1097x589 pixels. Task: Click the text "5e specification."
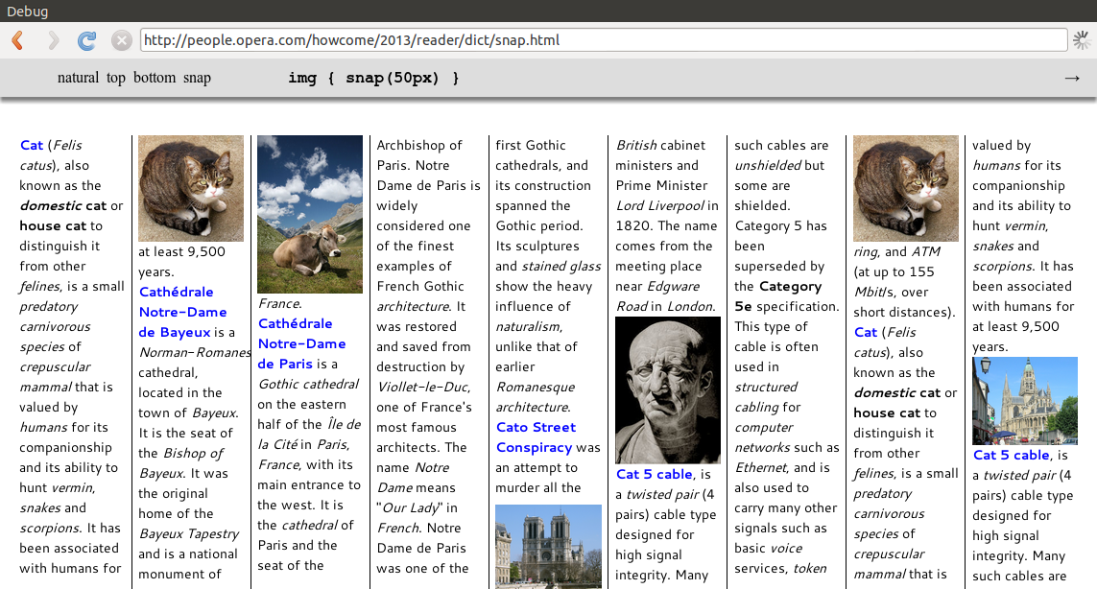(786, 306)
